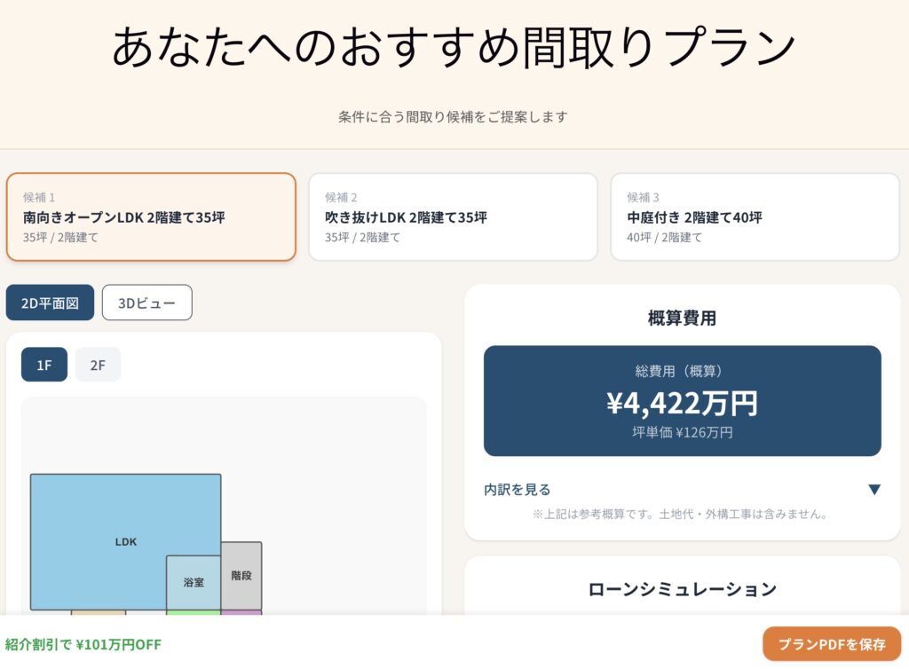Click the total cost ¥4,422万円 panel
The height and width of the screenshot is (669, 909).
pos(683,401)
